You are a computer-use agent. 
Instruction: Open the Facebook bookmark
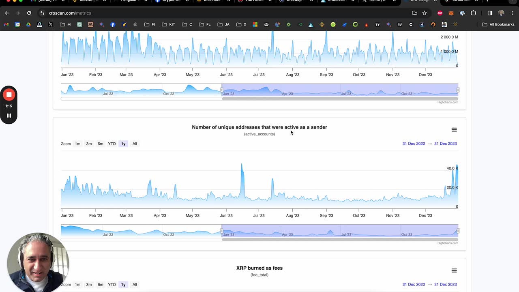113,24
